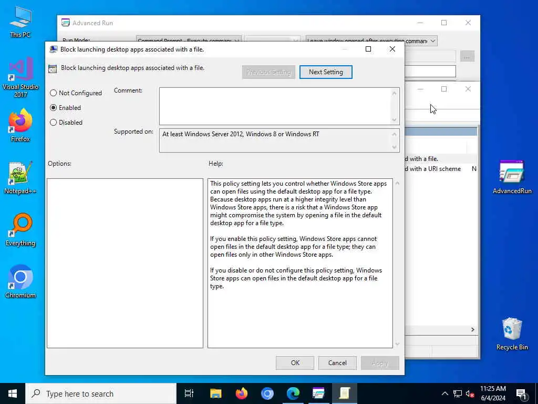Image resolution: width=538 pixels, height=404 pixels.
Task: Click down arrow in Supported on scrollbar
Action: pyautogui.click(x=394, y=147)
